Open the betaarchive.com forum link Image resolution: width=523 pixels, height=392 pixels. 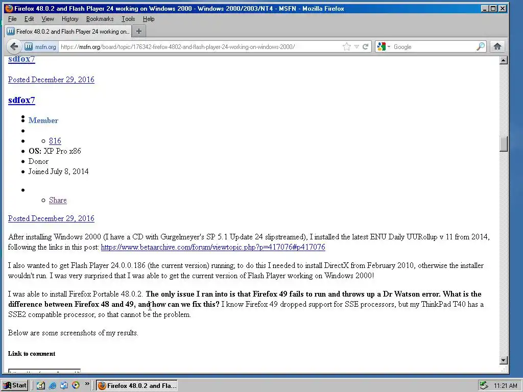tap(213, 247)
